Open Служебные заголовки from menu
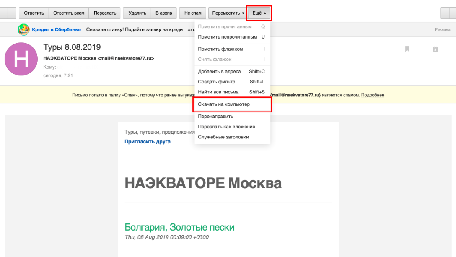Screen dimensions: 456x257 coord(231,137)
